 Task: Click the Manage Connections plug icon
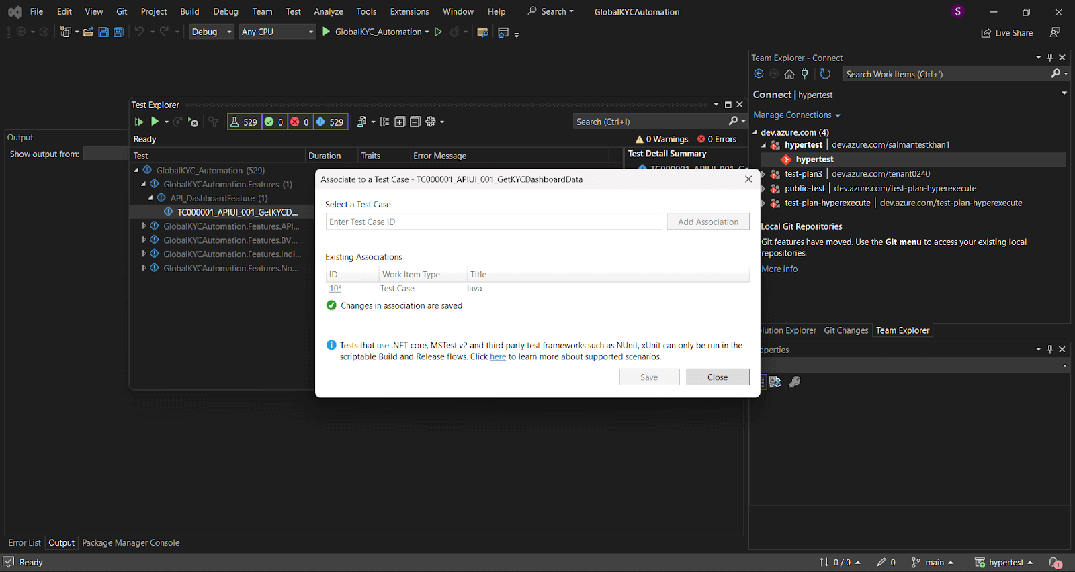[x=805, y=74]
